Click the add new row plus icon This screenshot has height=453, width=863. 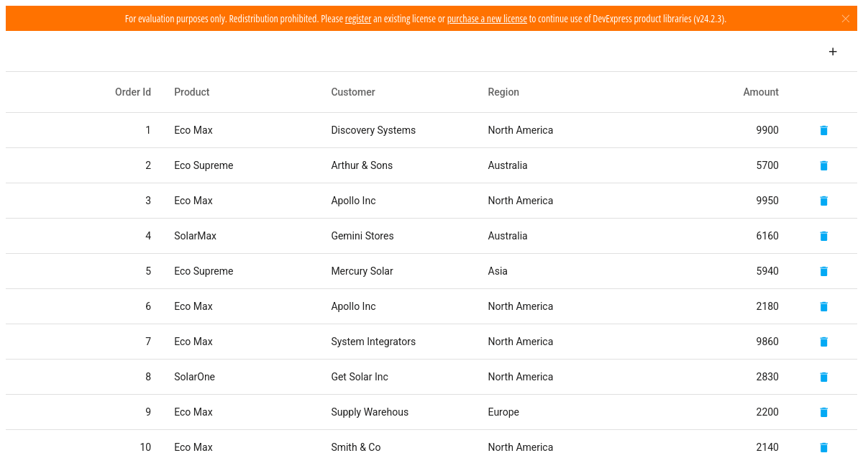tap(833, 52)
